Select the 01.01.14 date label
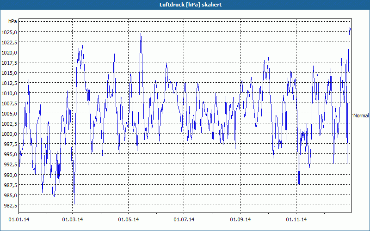 pyautogui.click(x=18, y=219)
